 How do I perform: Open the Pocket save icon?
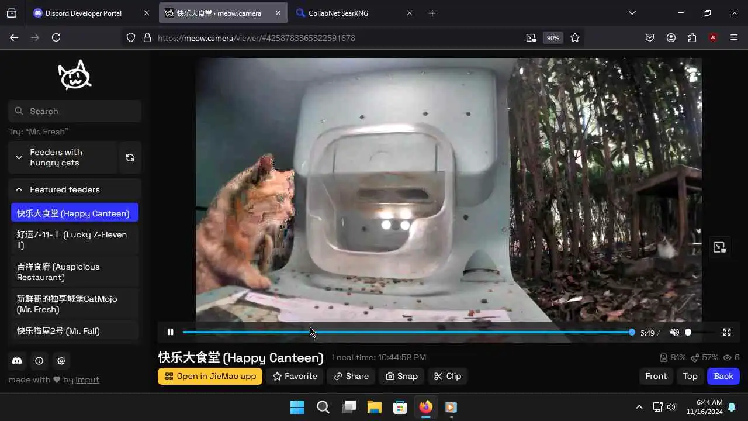click(x=650, y=37)
